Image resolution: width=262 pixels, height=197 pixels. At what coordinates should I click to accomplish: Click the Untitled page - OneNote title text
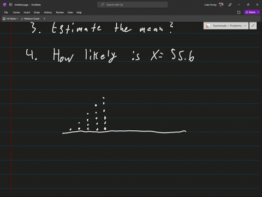pyautogui.click(x=28, y=5)
